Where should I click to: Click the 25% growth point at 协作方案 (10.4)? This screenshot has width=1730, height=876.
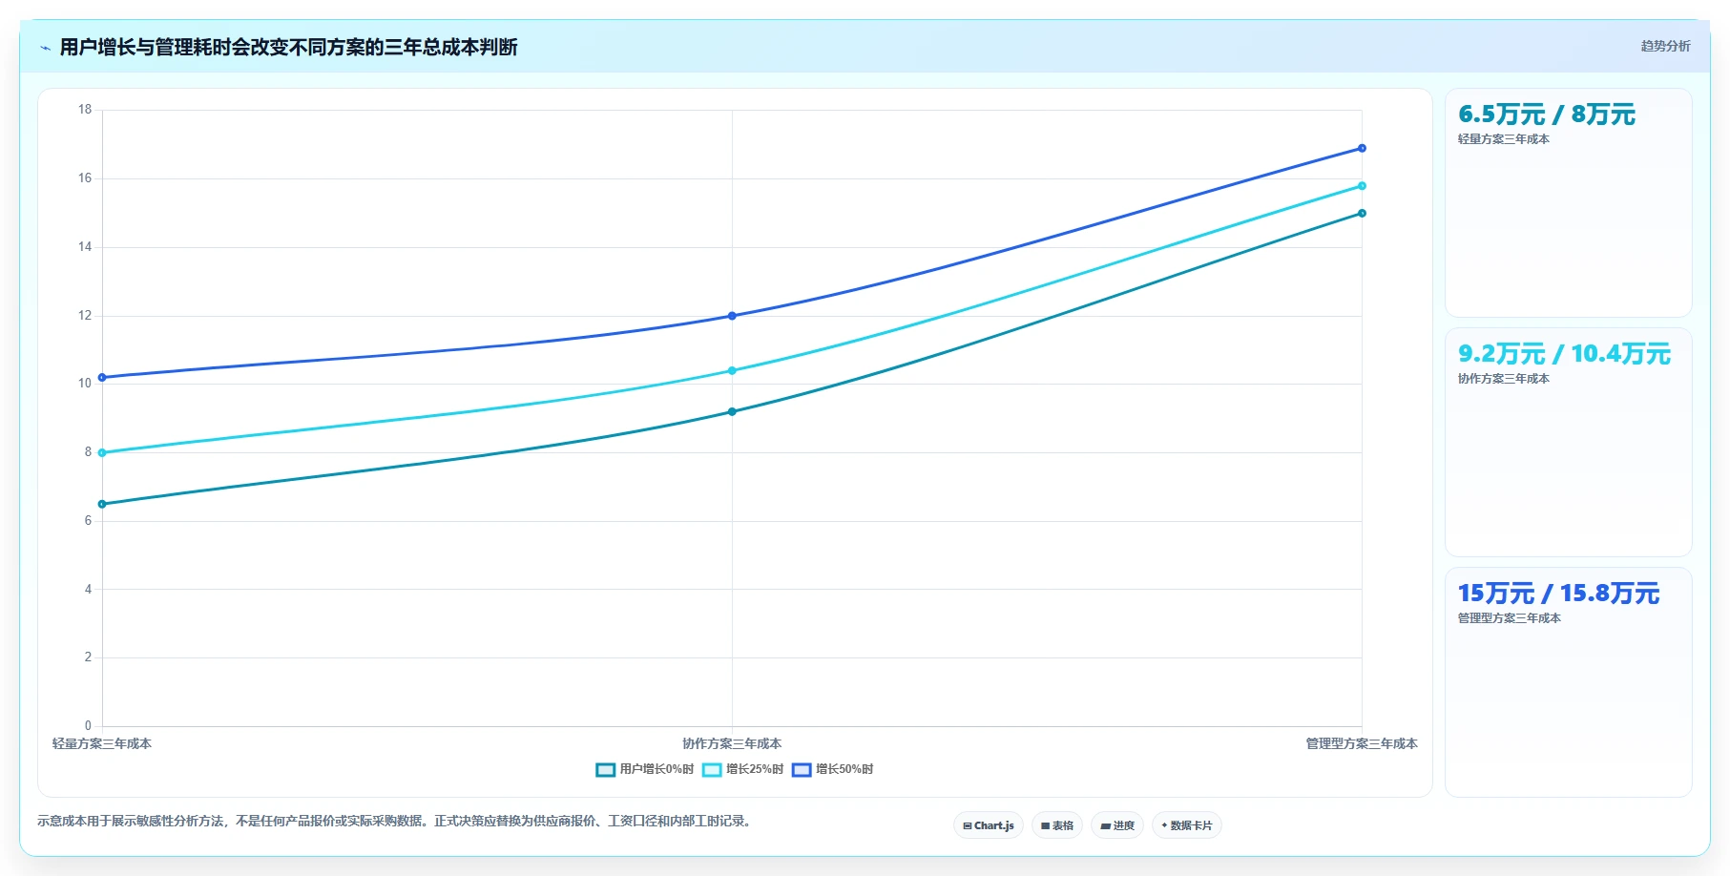pyautogui.click(x=732, y=370)
